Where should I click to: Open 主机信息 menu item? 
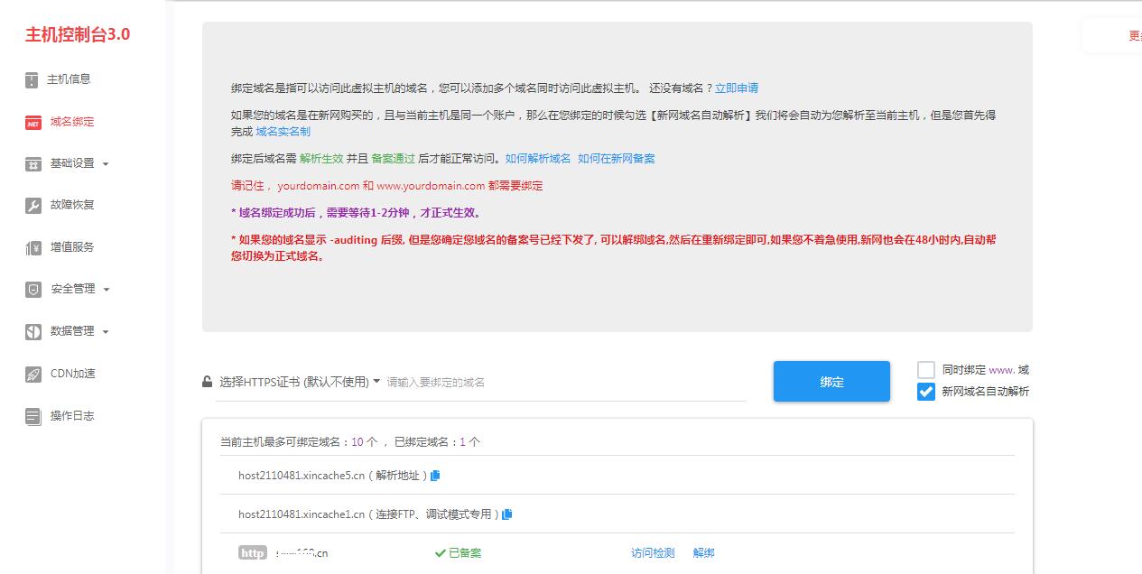point(70,79)
